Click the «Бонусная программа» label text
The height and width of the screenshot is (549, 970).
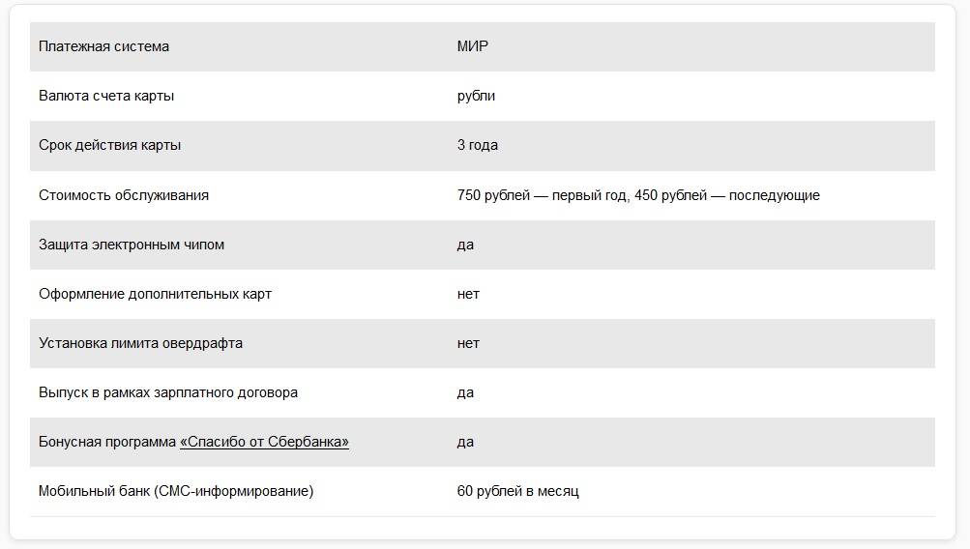coord(106,442)
